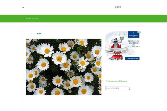Focus the Google custom search field
The height and width of the screenshot is (111, 167).
pyautogui.click(x=117, y=88)
